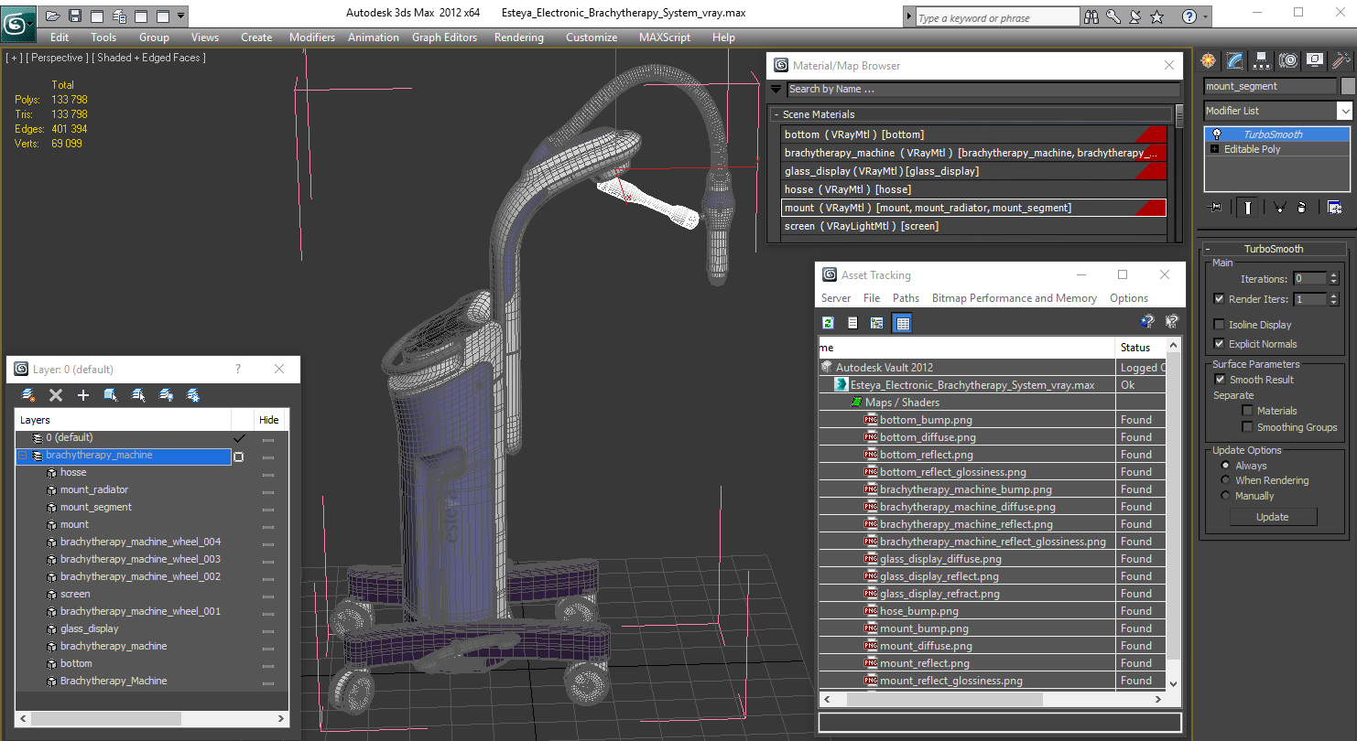
Task: Collapse the brachytherapy_machine layer tree
Action: pos(24,456)
